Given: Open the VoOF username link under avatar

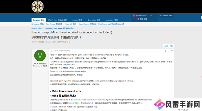Looking at the screenshot, I should (40, 64).
